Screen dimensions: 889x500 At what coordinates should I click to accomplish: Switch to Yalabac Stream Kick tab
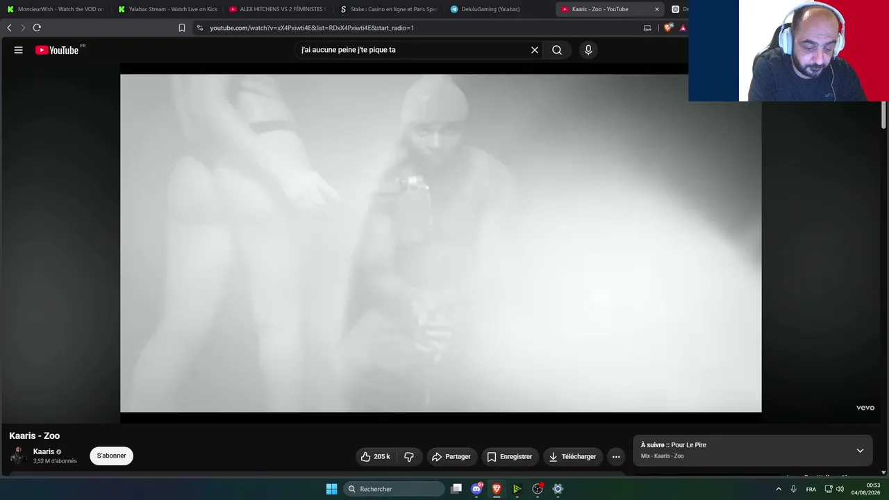point(167,9)
